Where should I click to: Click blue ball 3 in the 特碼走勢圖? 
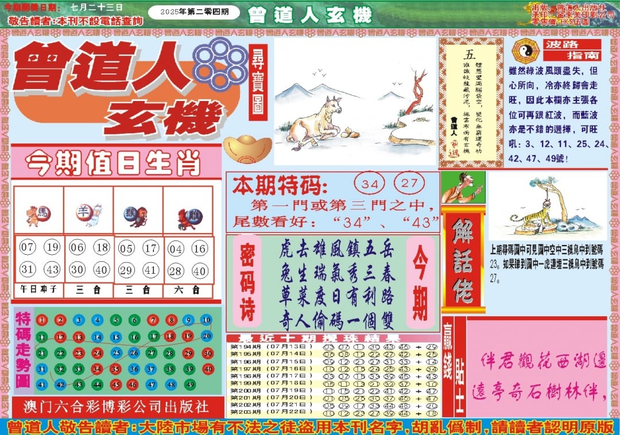(79, 320)
